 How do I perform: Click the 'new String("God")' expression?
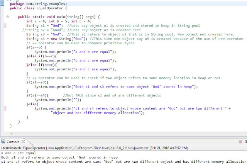point(69,39)
